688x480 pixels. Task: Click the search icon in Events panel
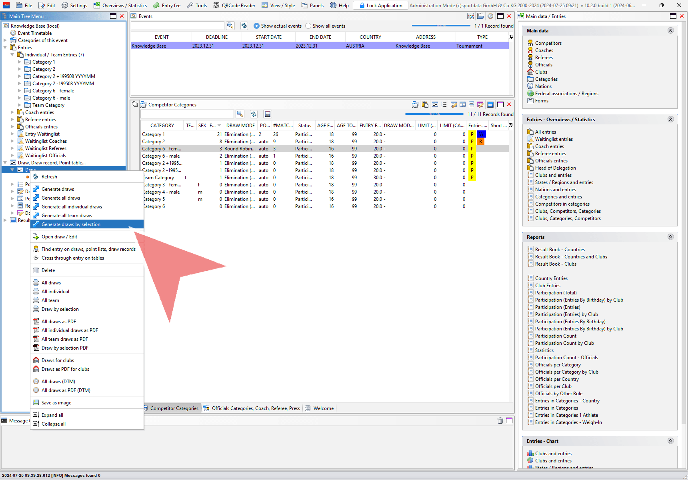pyautogui.click(x=230, y=26)
